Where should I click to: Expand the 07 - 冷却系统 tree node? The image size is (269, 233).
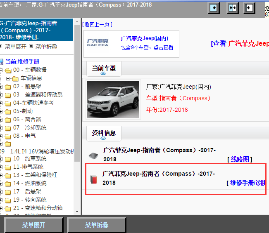click(1, 128)
